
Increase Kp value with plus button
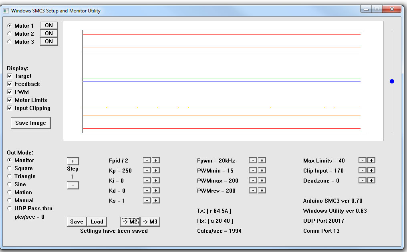coord(156,170)
